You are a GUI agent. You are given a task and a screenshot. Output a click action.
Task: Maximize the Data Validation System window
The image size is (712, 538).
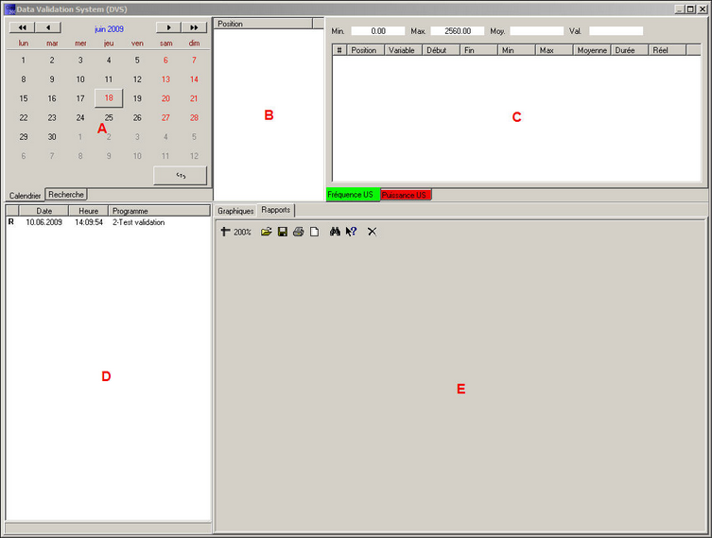[x=690, y=9]
